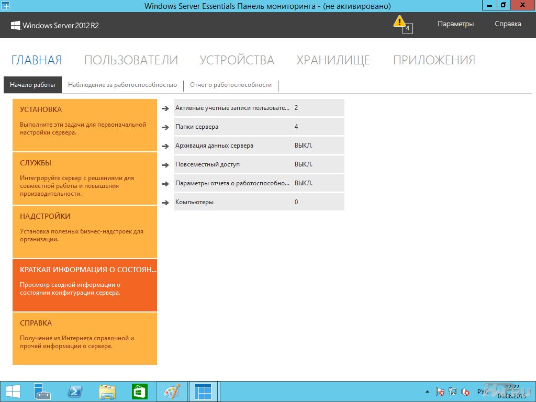
Task: Click the Windows Server 2012 R2 logo
Action: [55, 25]
